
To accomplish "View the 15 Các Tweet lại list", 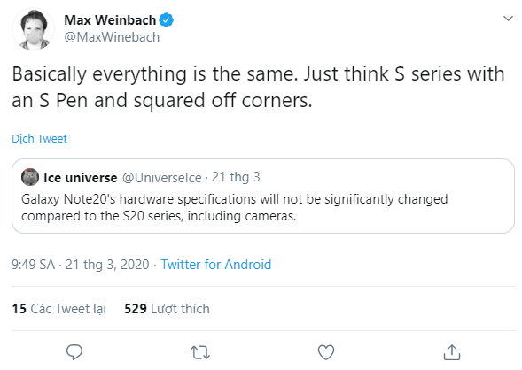I will point(58,309).
